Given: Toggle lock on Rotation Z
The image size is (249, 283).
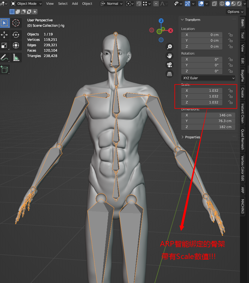Looking at the screenshot, I should click(230, 71).
